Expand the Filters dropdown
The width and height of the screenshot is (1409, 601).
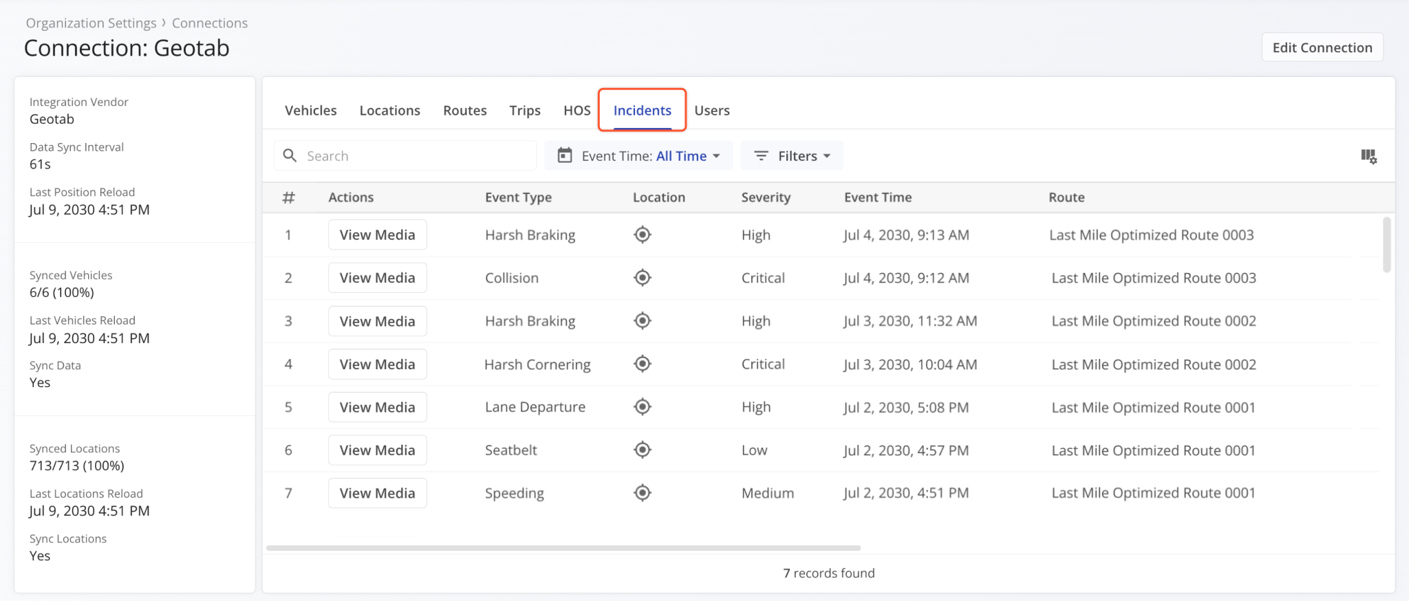(x=792, y=155)
